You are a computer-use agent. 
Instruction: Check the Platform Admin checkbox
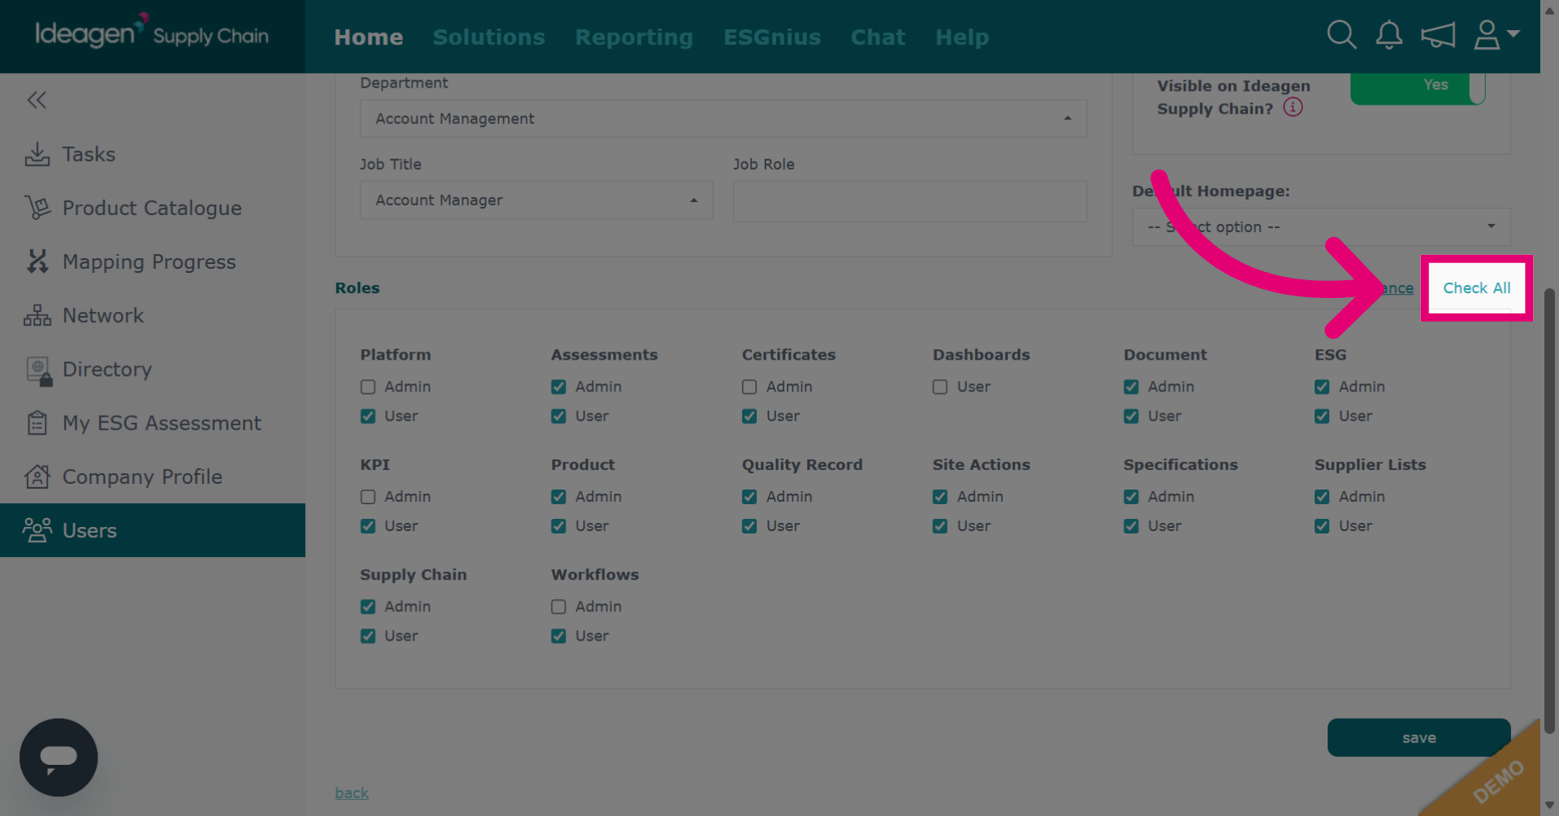pyautogui.click(x=368, y=387)
